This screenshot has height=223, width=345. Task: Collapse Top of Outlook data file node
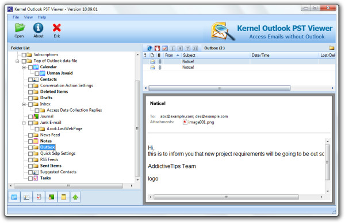click(17, 61)
